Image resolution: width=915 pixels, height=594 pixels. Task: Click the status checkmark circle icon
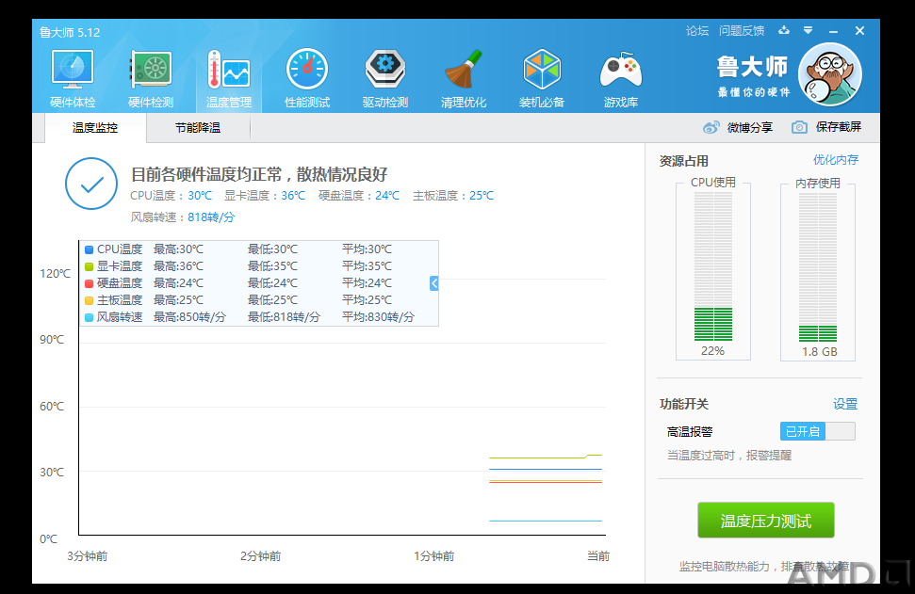tap(91, 184)
